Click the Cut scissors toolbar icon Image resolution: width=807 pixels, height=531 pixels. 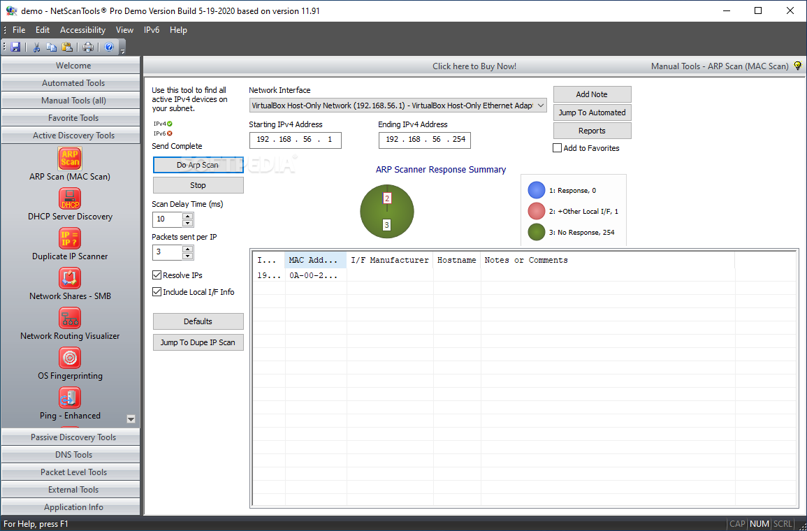coord(36,48)
